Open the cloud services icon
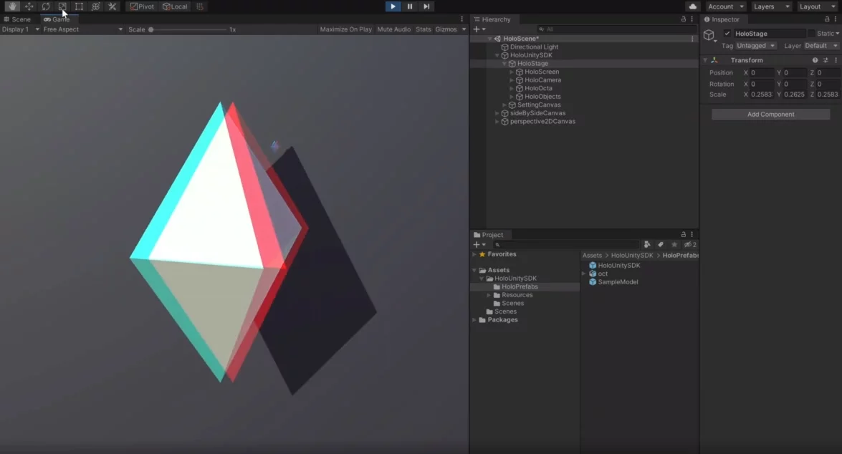Viewport: 842px width, 454px height. (x=692, y=6)
